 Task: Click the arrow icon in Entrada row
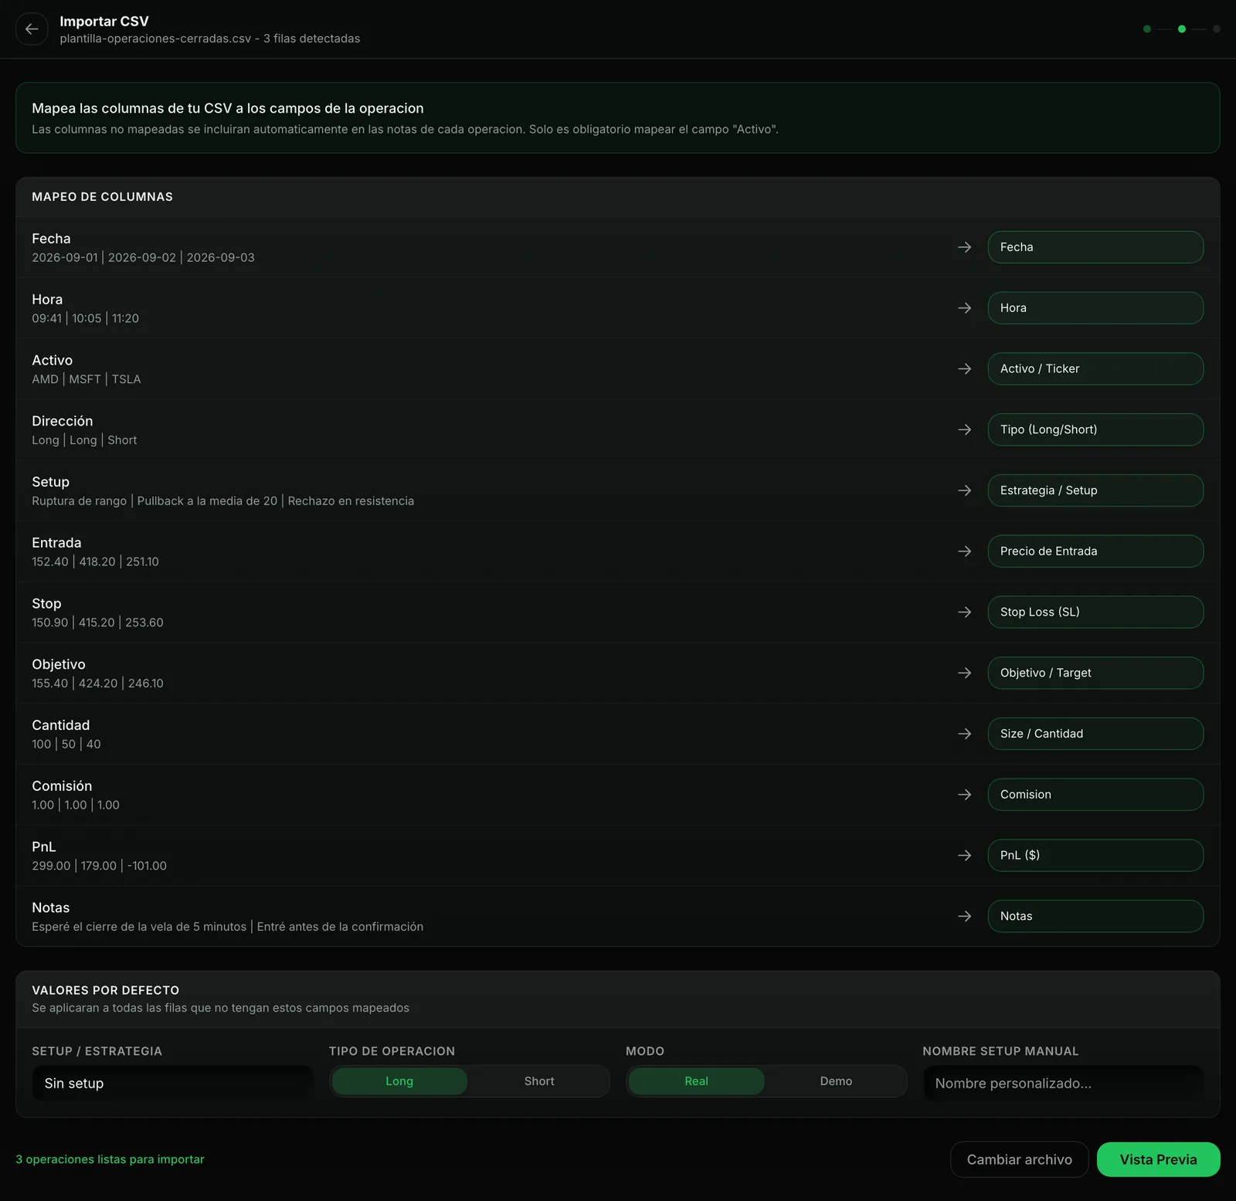pos(965,551)
